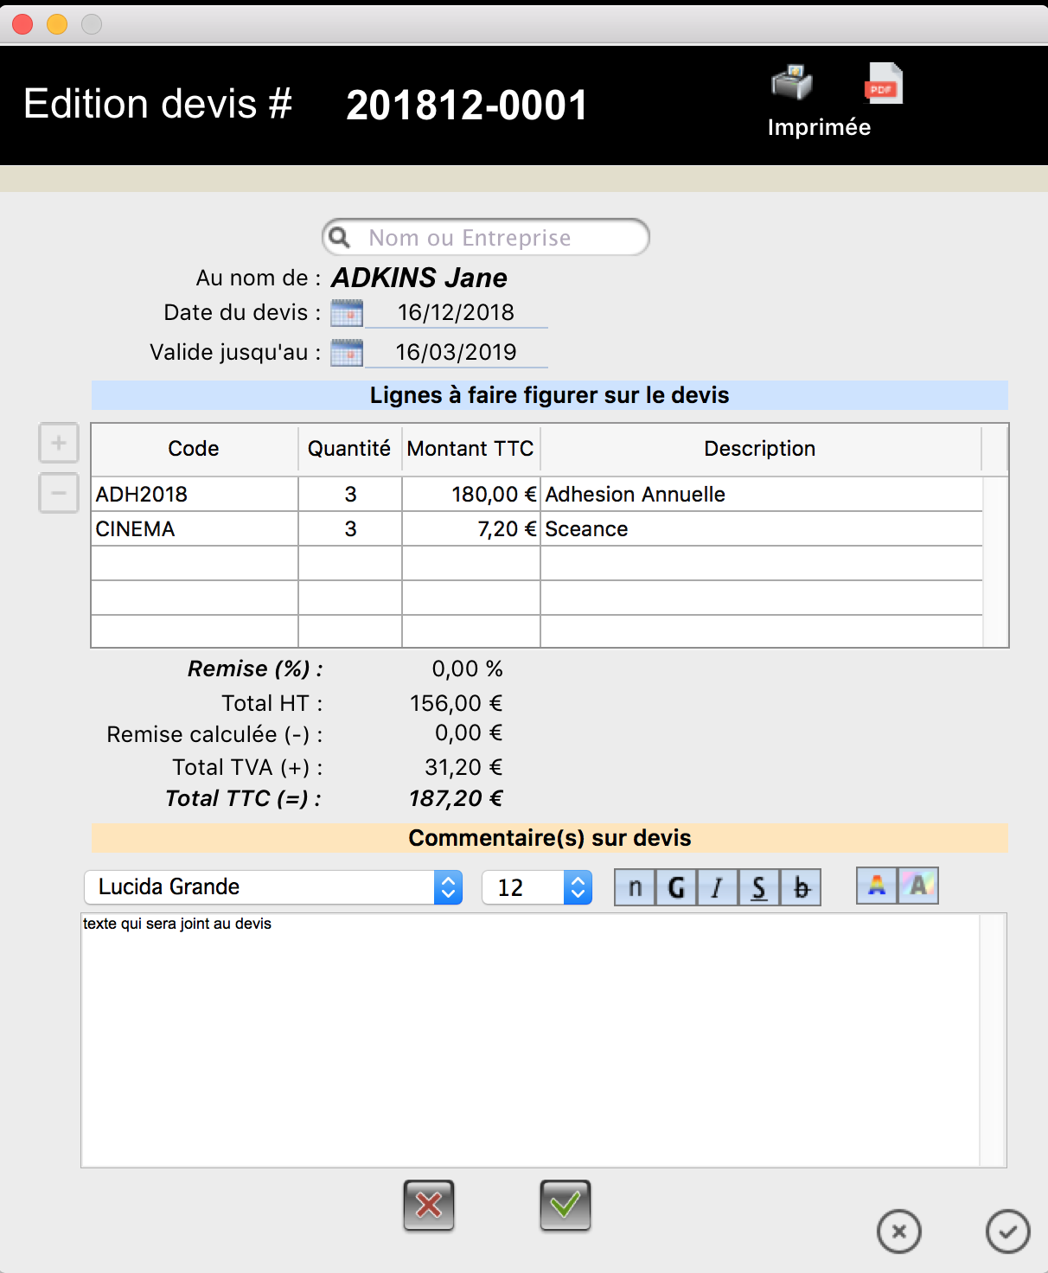
Task: Click the printer icon above Imprimée
Action: (x=791, y=83)
